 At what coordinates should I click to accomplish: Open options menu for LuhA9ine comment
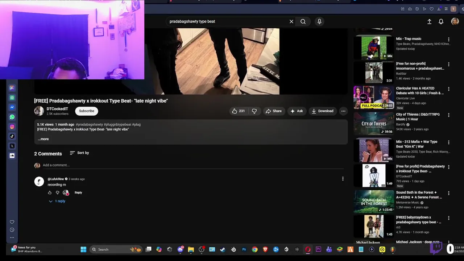[343, 179]
